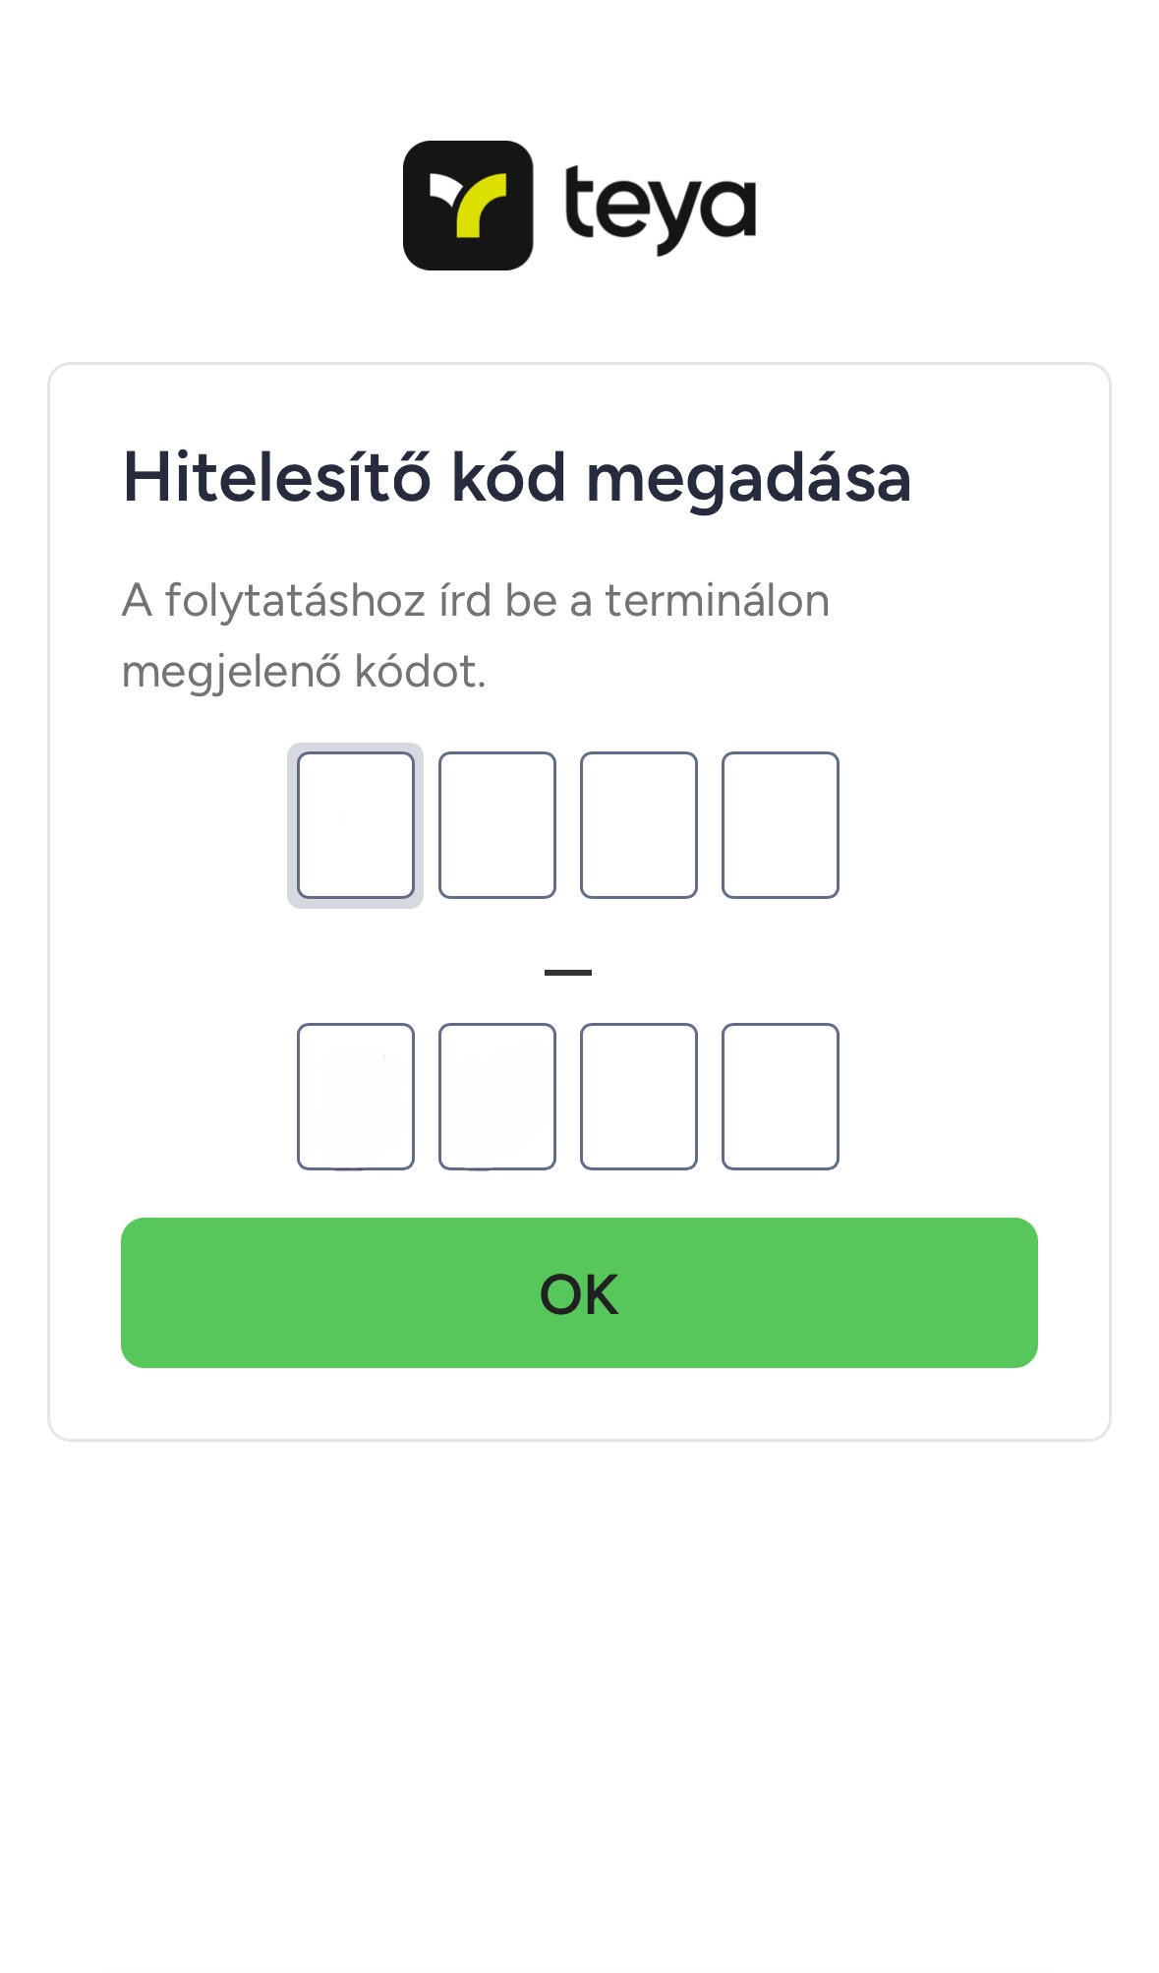Select the sixth code input box
The height and width of the screenshot is (1973, 1159).
pyautogui.click(x=497, y=1095)
